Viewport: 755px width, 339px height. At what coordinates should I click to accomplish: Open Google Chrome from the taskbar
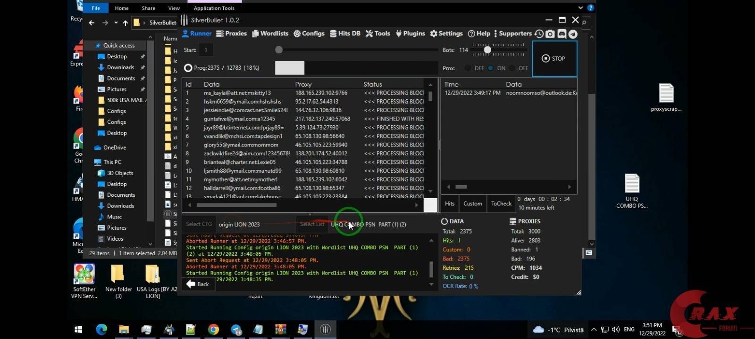tap(213, 329)
